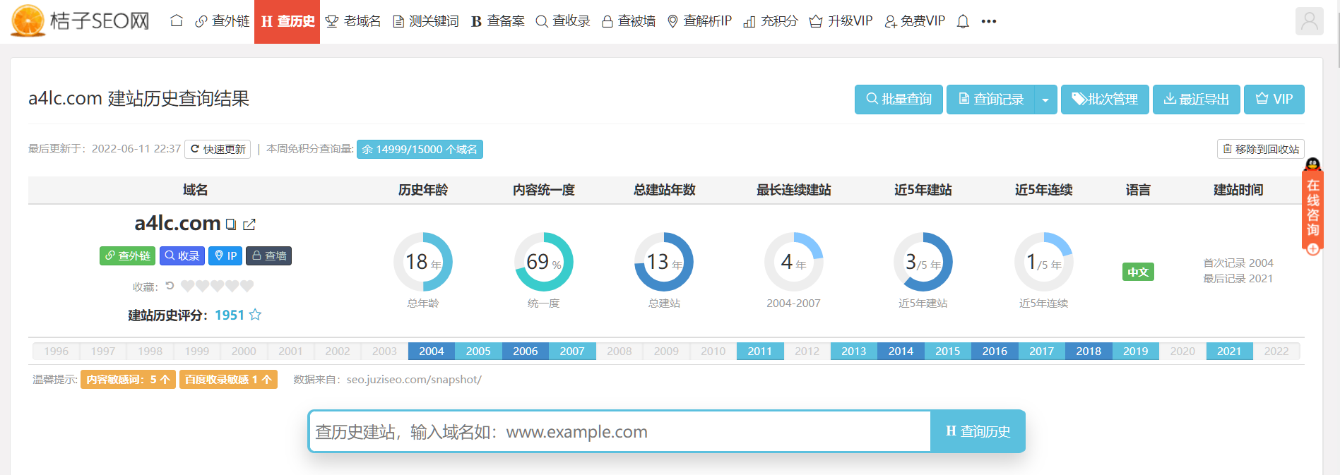Reset favorite rating undo icon

[x=170, y=286]
